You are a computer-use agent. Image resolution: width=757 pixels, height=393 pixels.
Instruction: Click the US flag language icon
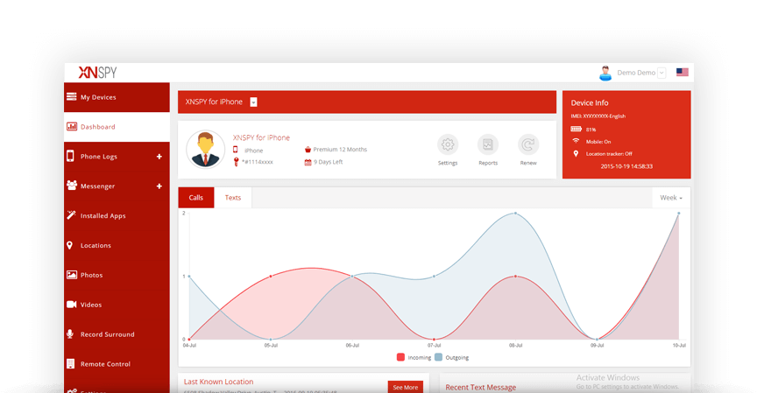tap(683, 72)
